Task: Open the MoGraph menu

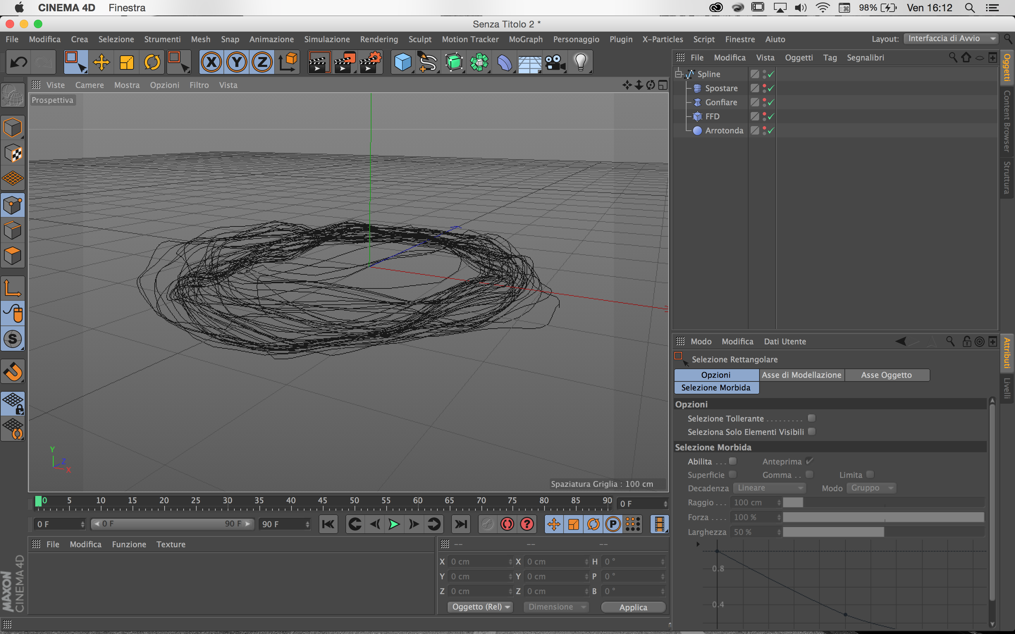Action: click(x=525, y=39)
